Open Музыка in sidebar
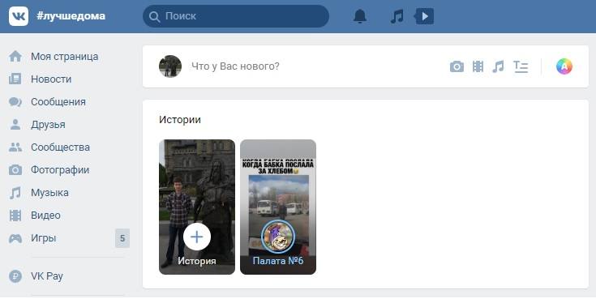The width and height of the screenshot is (596, 299). click(49, 193)
